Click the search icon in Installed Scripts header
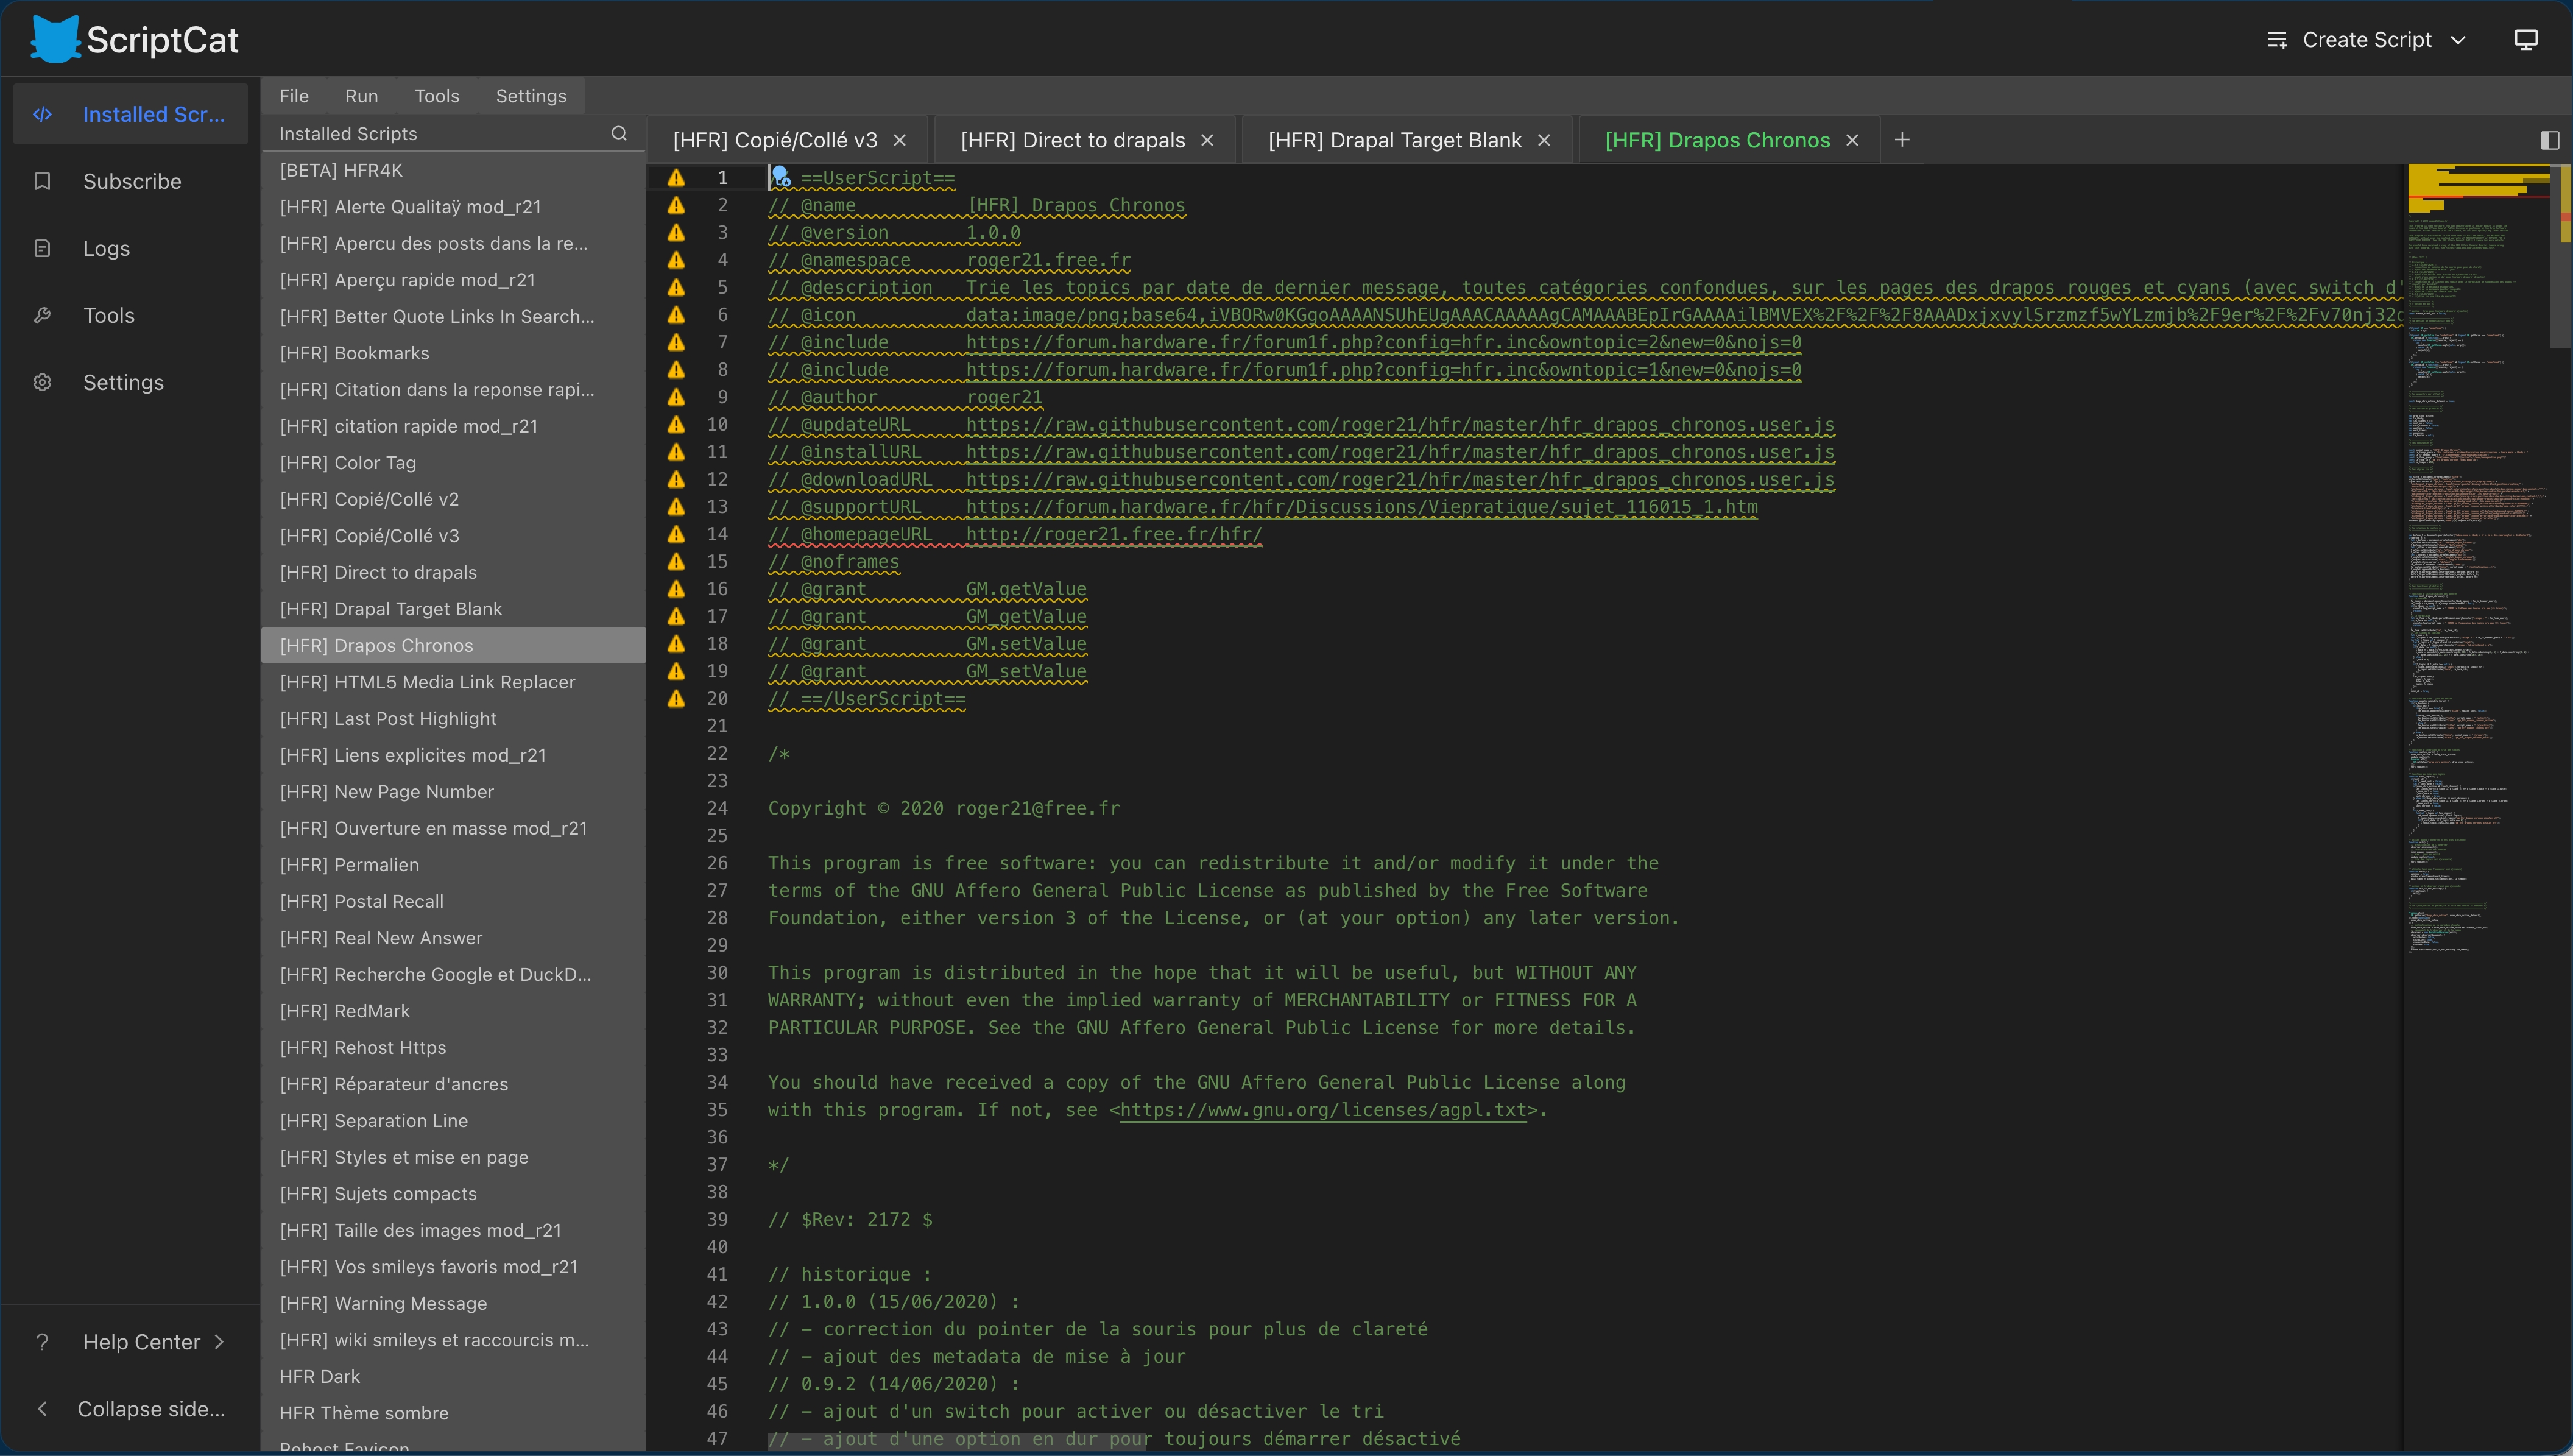This screenshot has height=1456, width=2573. pyautogui.click(x=619, y=133)
